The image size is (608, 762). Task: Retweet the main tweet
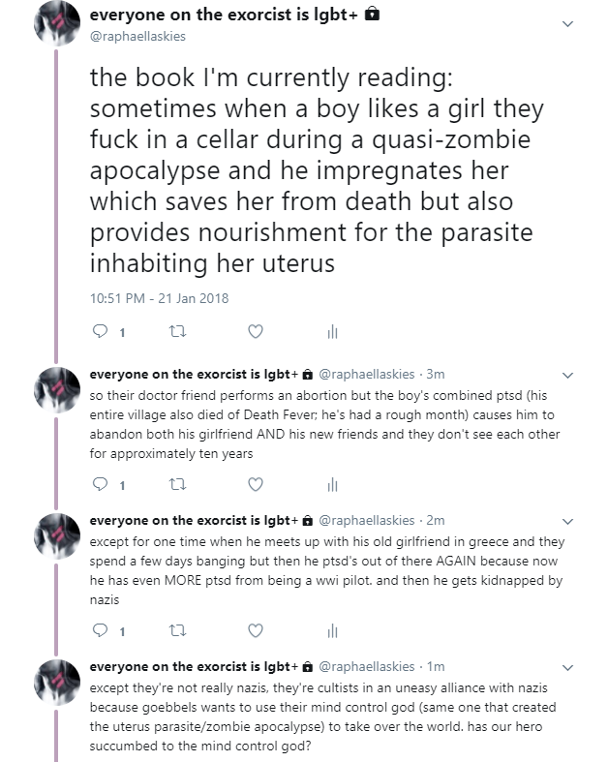(x=175, y=332)
